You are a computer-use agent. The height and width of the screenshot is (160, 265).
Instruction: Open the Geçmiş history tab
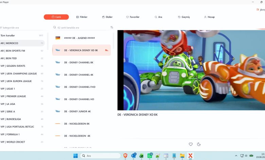click(x=184, y=17)
